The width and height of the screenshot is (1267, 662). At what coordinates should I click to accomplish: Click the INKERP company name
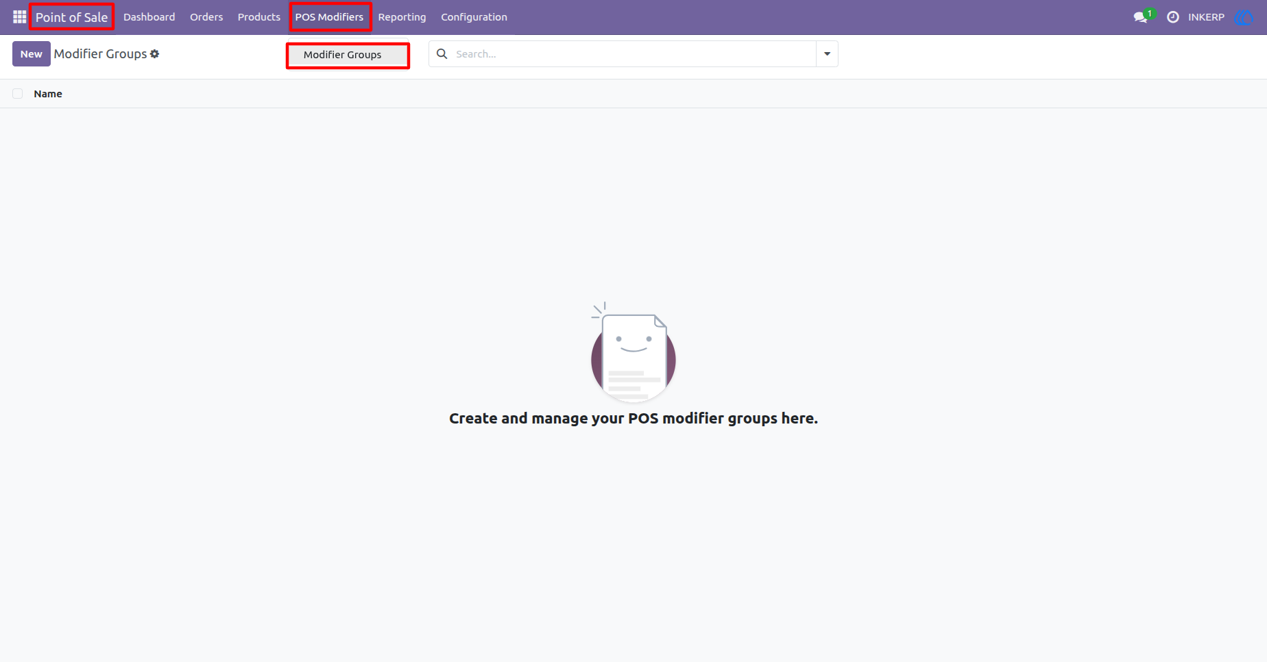tap(1206, 17)
